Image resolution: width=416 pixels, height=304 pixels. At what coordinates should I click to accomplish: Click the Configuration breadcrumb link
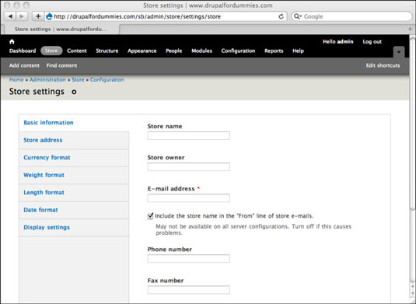107,79
